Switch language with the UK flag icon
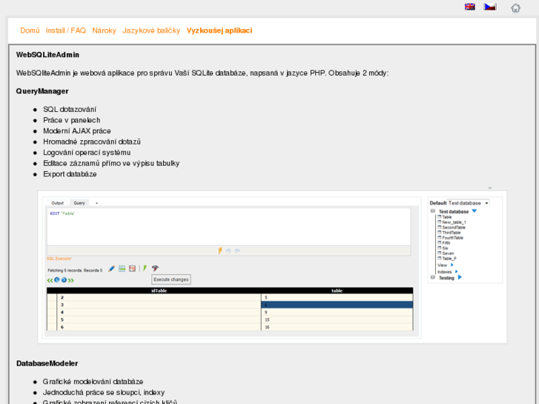539x404 pixels. pos(469,7)
